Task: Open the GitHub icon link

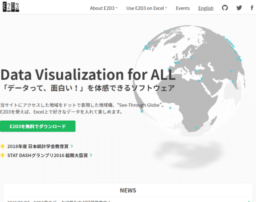Action: (225, 8)
